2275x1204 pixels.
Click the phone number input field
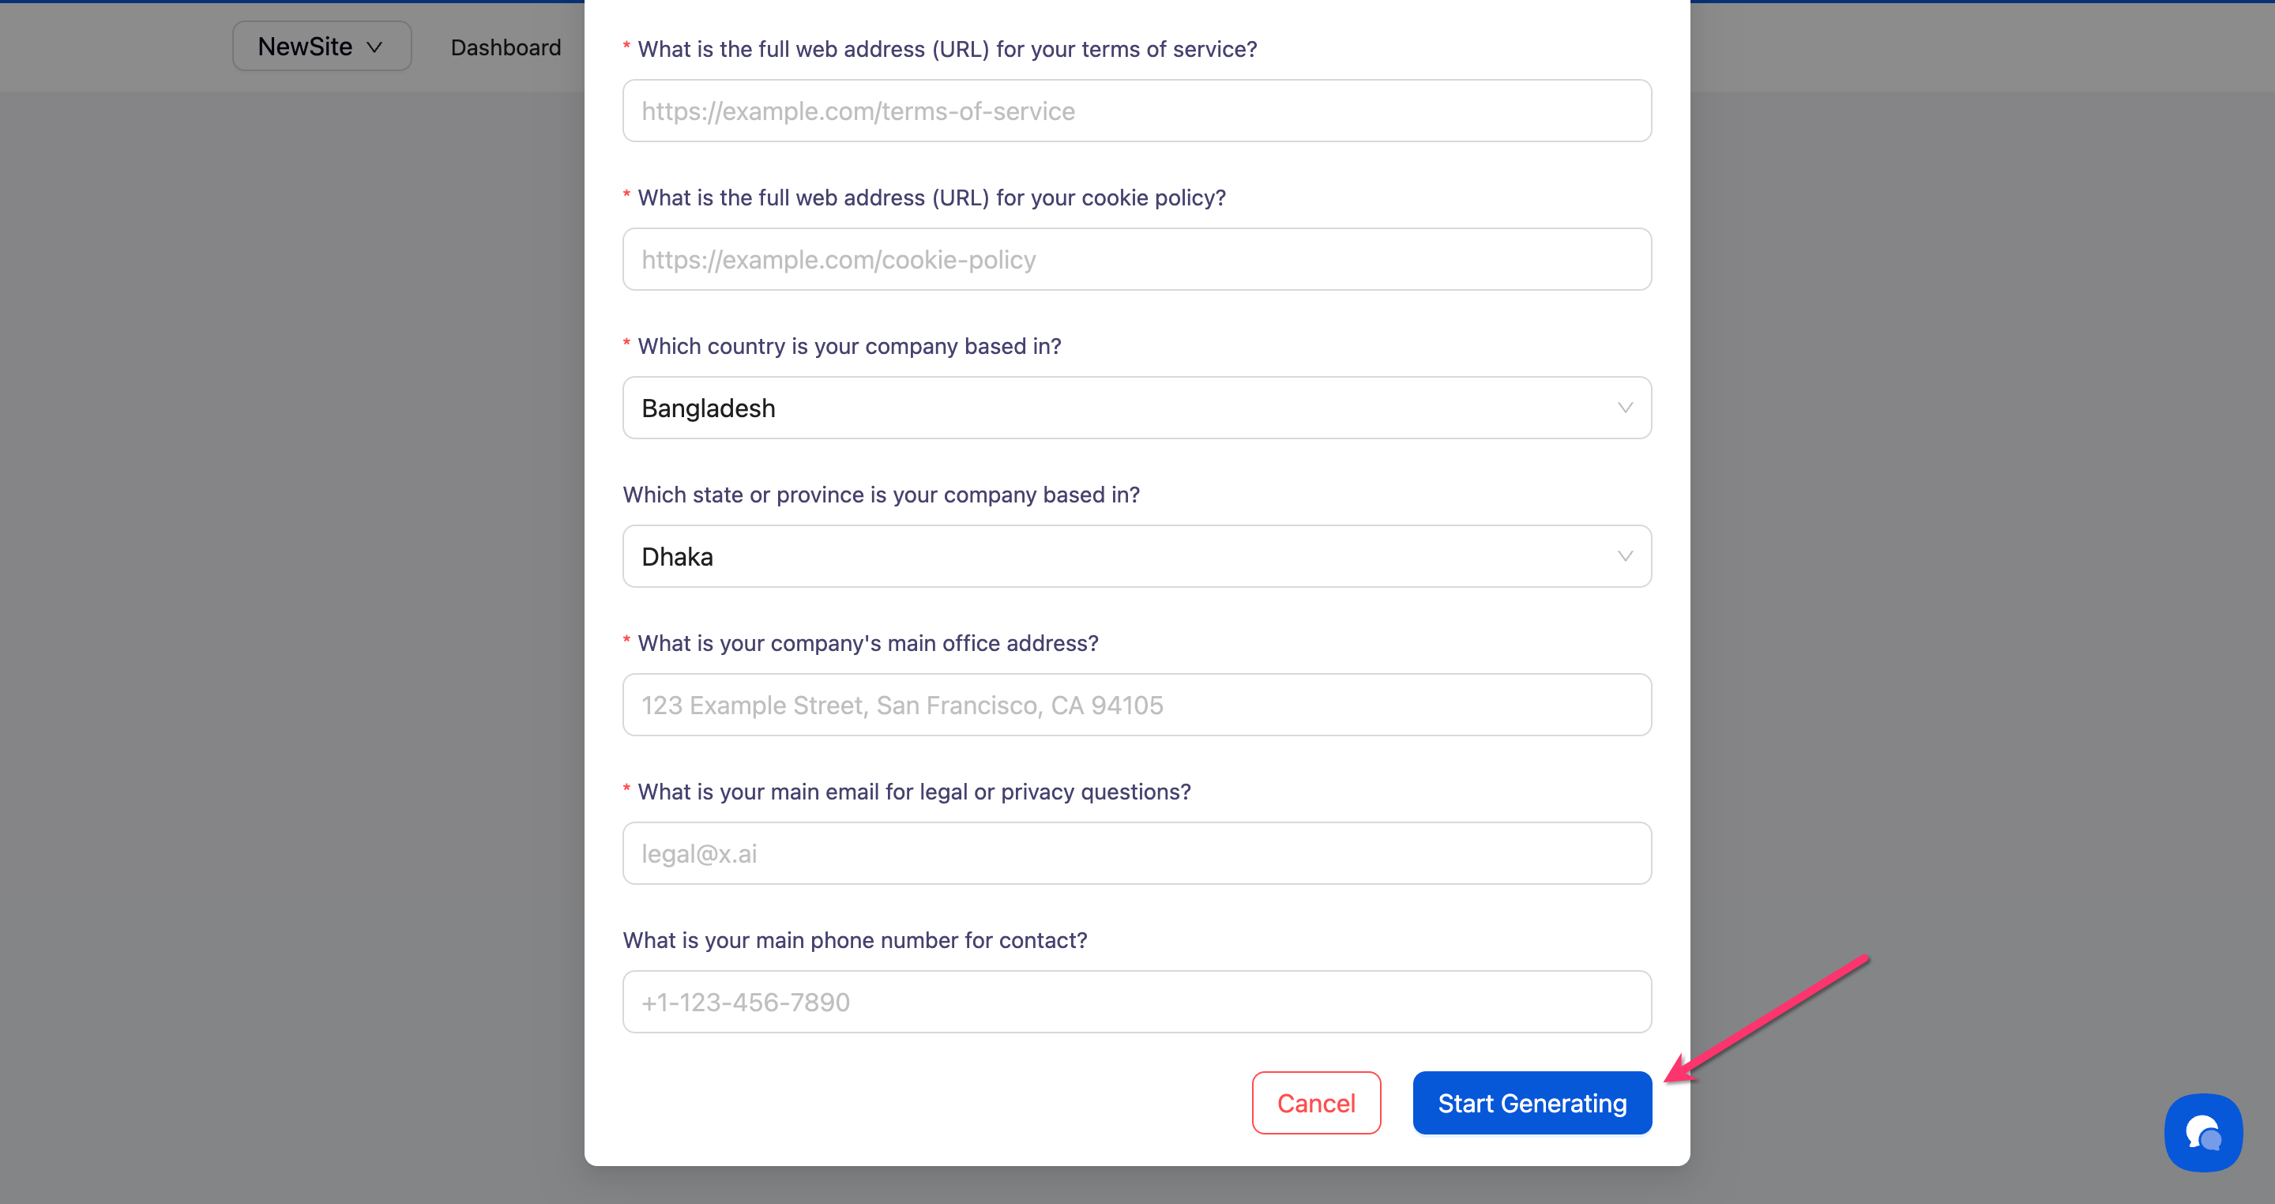pyautogui.click(x=1136, y=1001)
